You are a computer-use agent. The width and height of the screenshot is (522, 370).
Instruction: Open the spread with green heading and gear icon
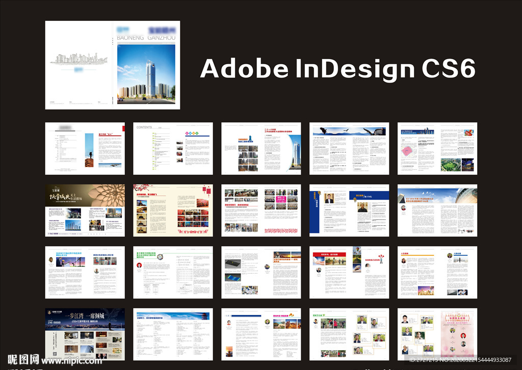point(173,272)
